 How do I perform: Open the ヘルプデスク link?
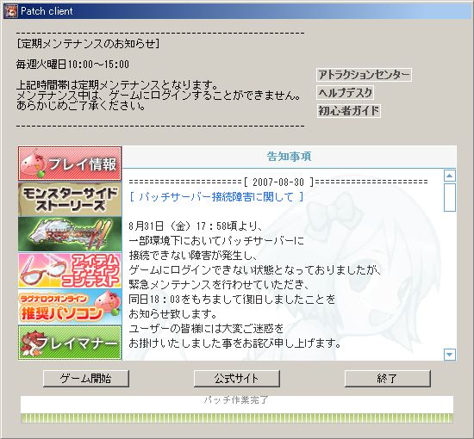coord(345,93)
